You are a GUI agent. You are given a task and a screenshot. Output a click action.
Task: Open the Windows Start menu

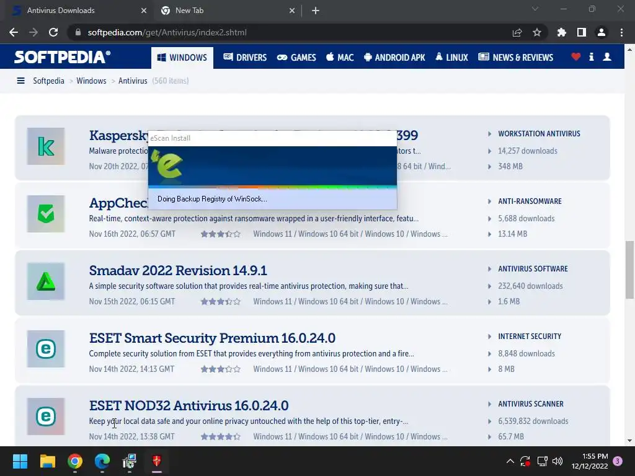(20, 461)
